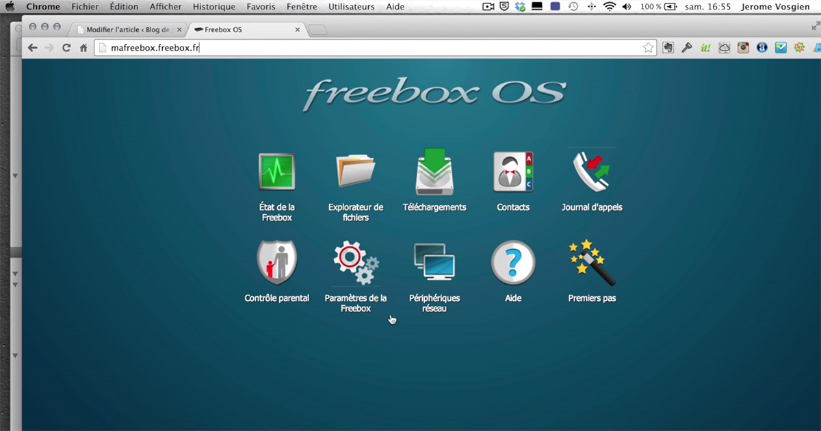Open Contrôle parental shield icon
The image size is (821, 431).
[x=276, y=262]
